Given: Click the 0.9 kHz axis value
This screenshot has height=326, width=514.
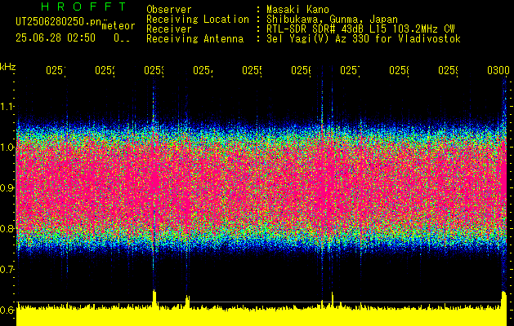Looking at the screenshot, I should (x=7, y=188).
